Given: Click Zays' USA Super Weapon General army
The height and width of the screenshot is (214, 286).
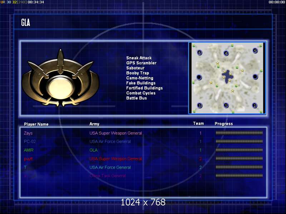Looking at the screenshot, I should [115, 133].
